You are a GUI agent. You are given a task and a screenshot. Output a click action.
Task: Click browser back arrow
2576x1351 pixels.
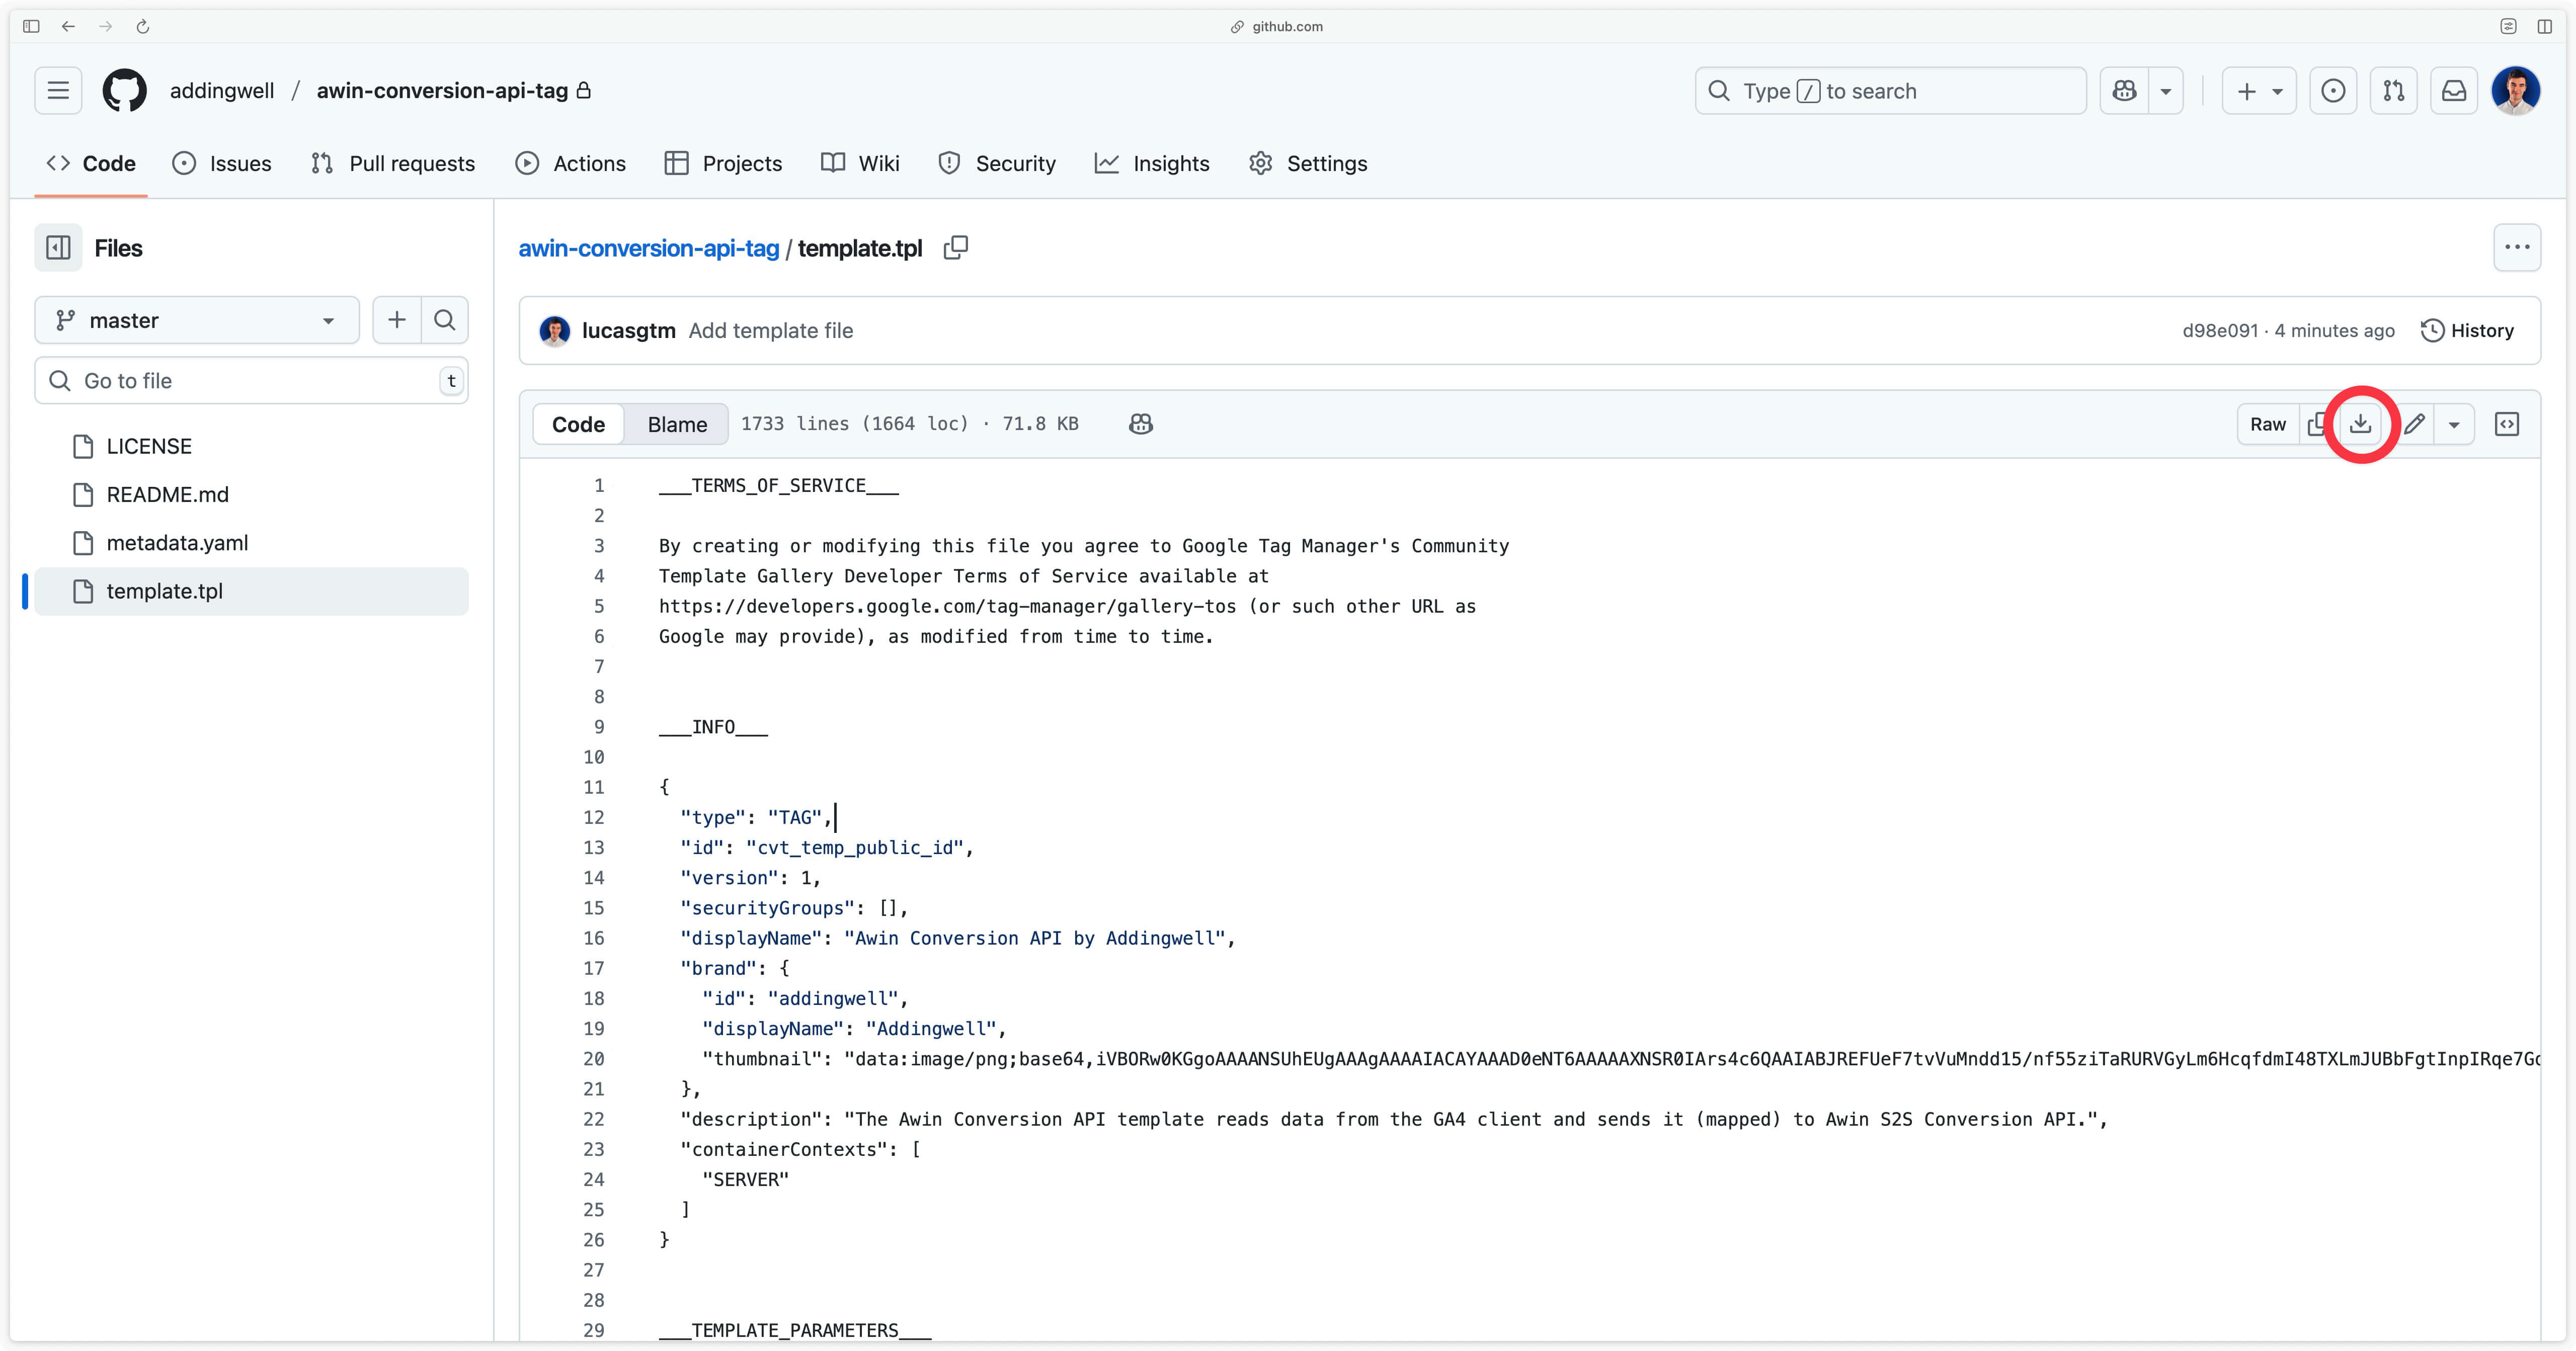pos(68,27)
